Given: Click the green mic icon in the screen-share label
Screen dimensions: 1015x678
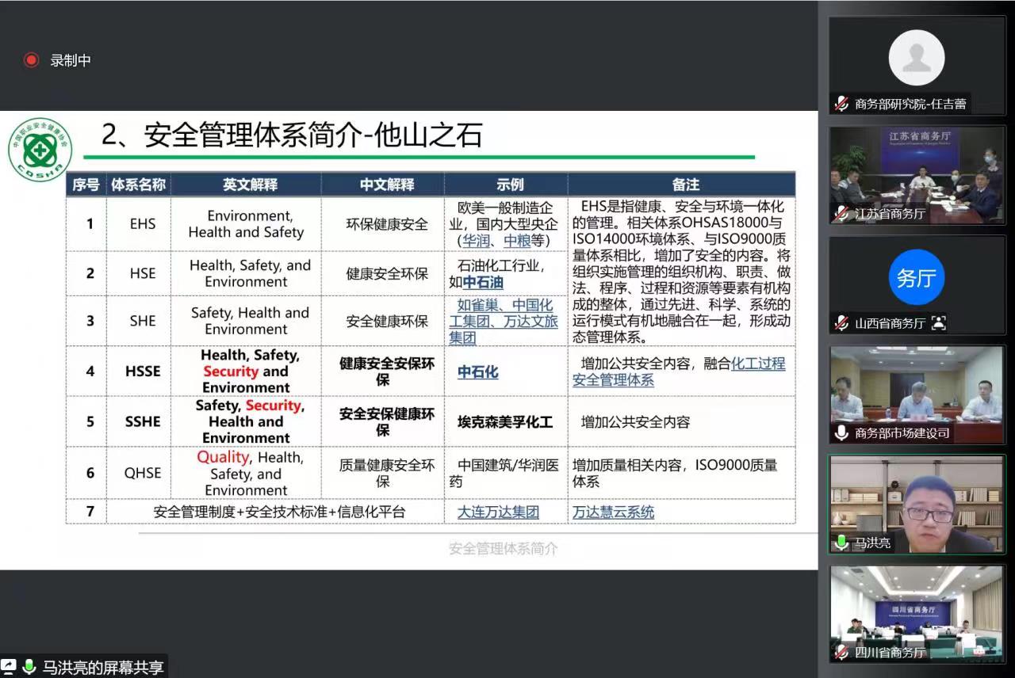Looking at the screenshot, I should click(29, 667).
